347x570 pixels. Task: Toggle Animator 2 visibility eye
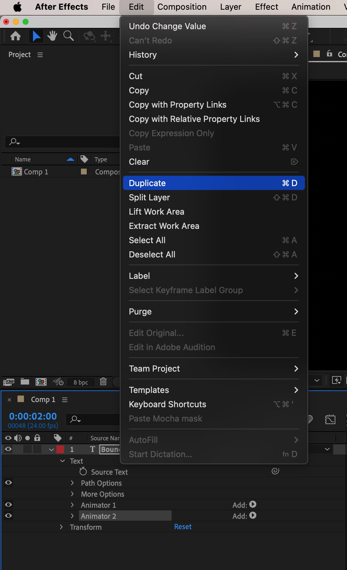click(9, 516)
